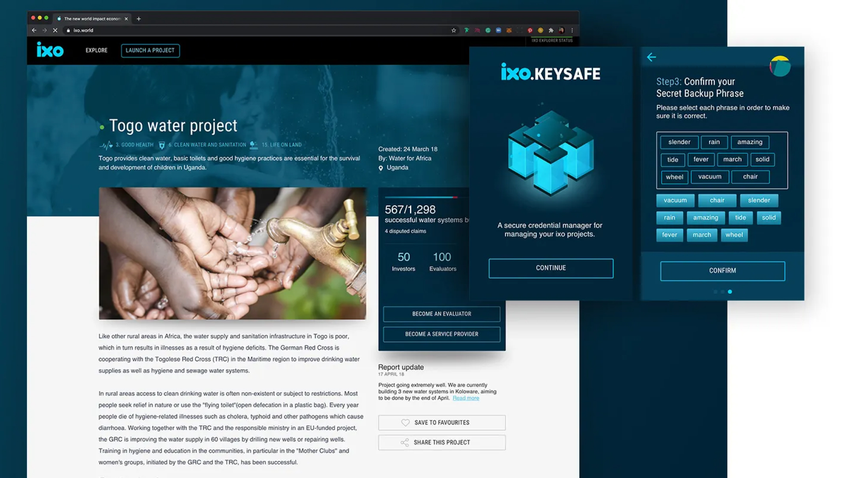Remove outlined 'tide' from the phrase box
850x478 pixels.
pos(673,160)
